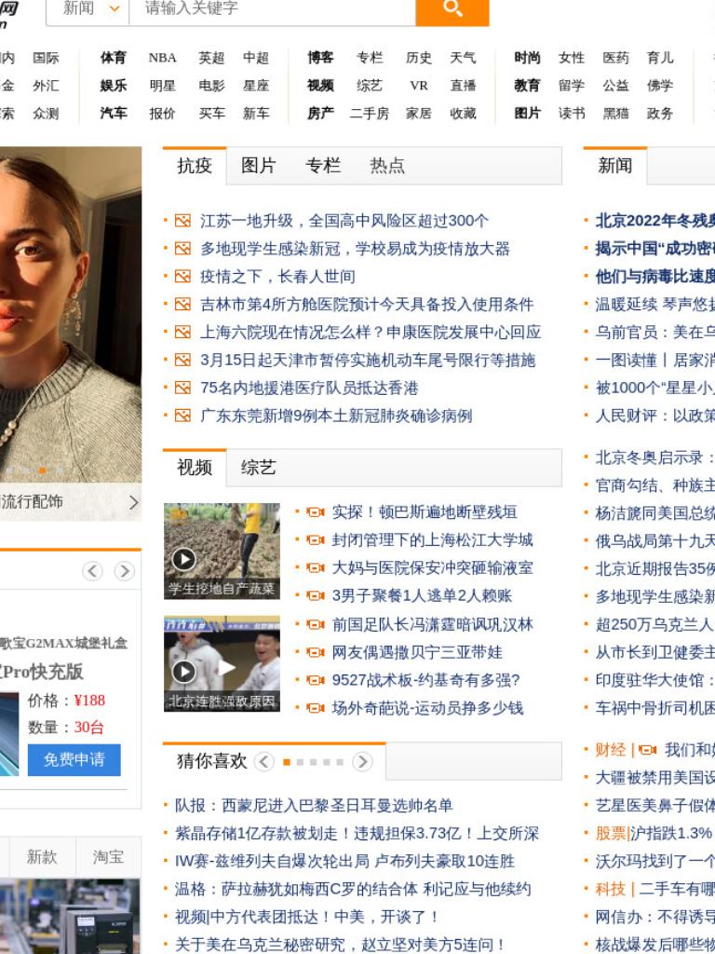715x954 pixels.
Task: Click the left arrow in product carousel
Action: (x=92, y=571)
